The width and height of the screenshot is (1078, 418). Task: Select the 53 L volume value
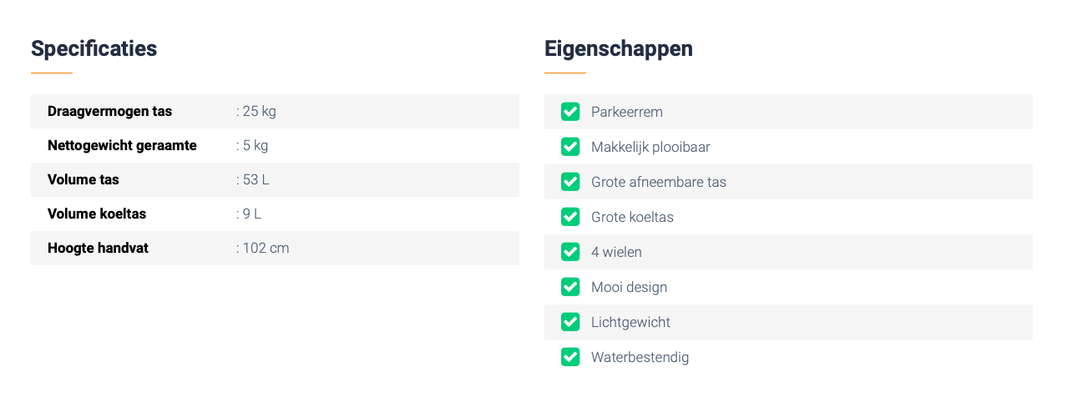pyautogui.click(x=255, y=179)
